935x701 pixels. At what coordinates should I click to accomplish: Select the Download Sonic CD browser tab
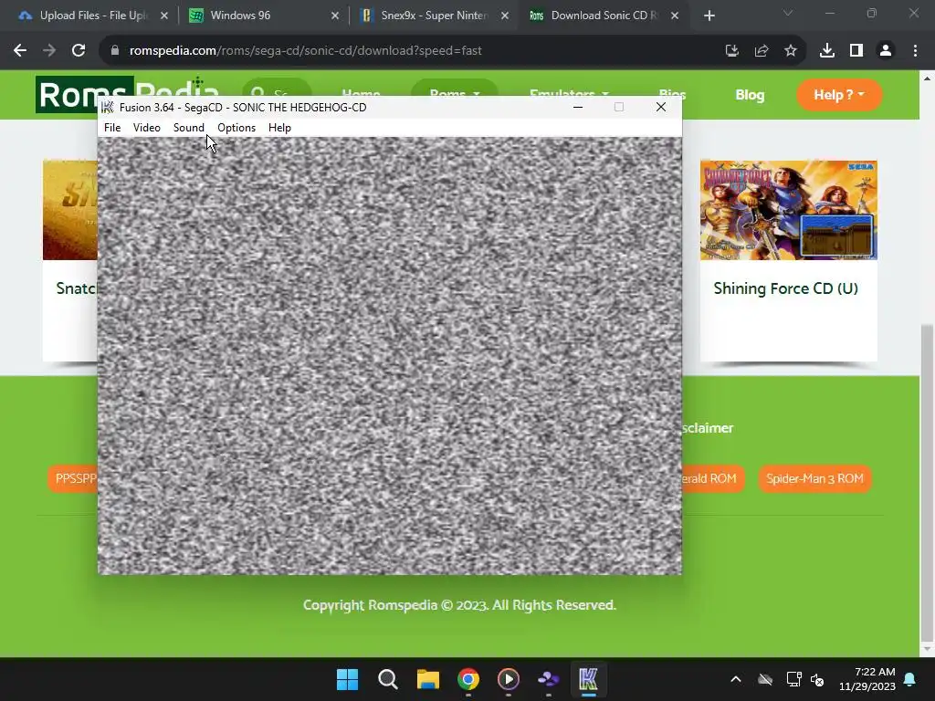pyautogui.click(x=603, y=16)
